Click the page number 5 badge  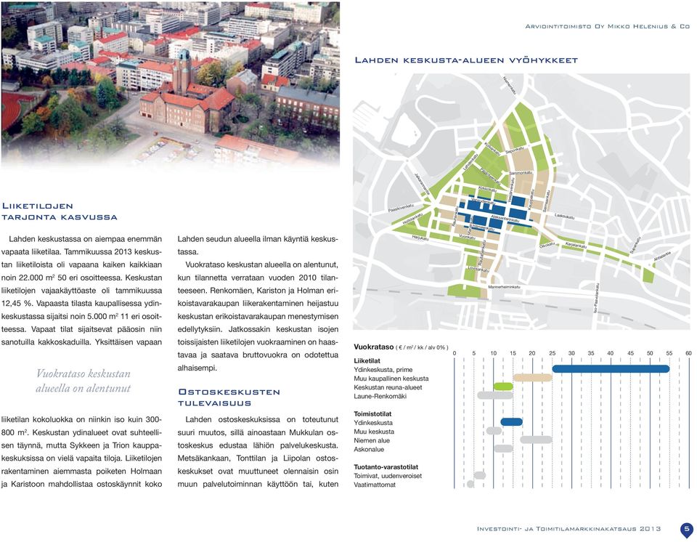coord(687,530)
